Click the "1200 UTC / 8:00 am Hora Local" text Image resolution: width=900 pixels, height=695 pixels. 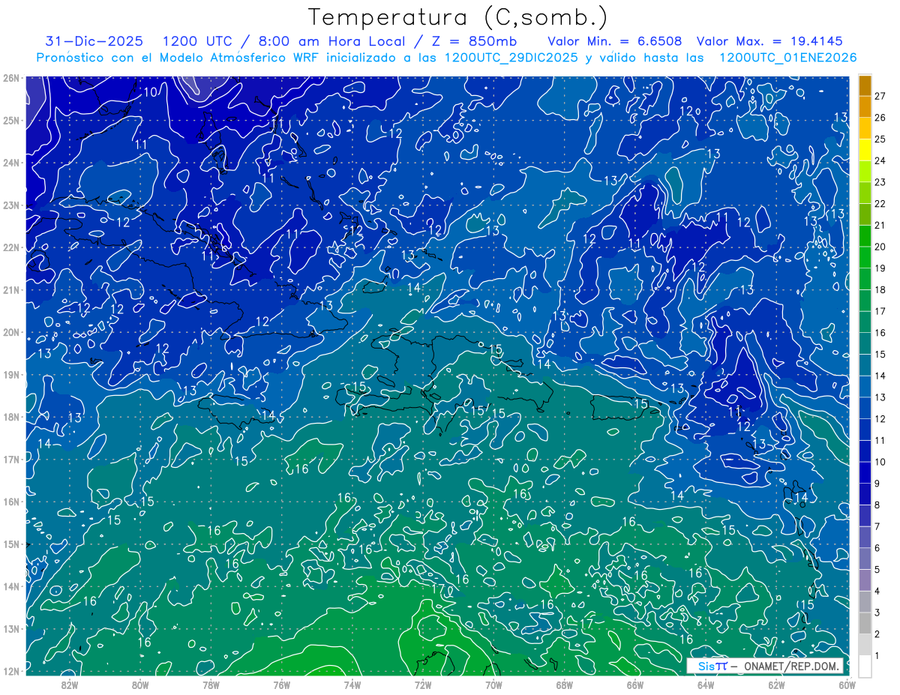(x=285, y=41)
